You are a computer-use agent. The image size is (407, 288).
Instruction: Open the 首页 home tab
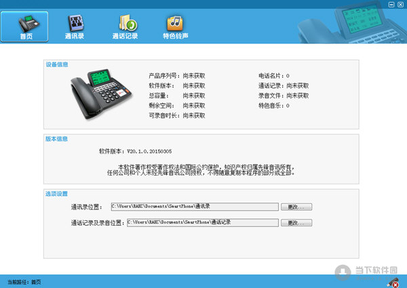click(x=24, y=26)
